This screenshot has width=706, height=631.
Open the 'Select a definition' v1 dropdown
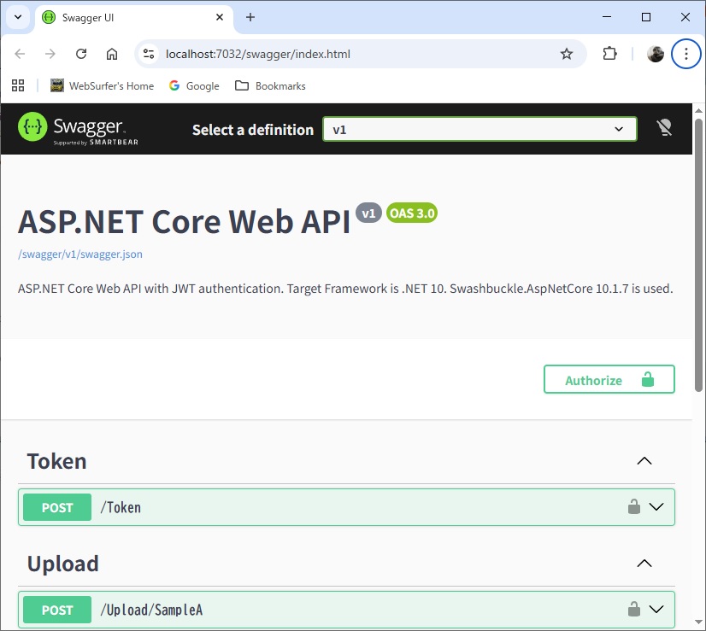click(479, 129)
